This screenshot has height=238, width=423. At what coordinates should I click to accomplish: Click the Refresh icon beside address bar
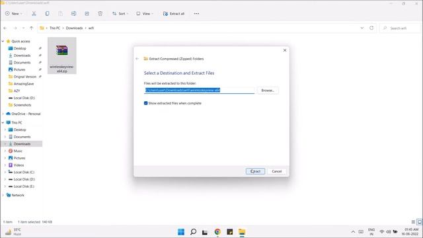371,28
